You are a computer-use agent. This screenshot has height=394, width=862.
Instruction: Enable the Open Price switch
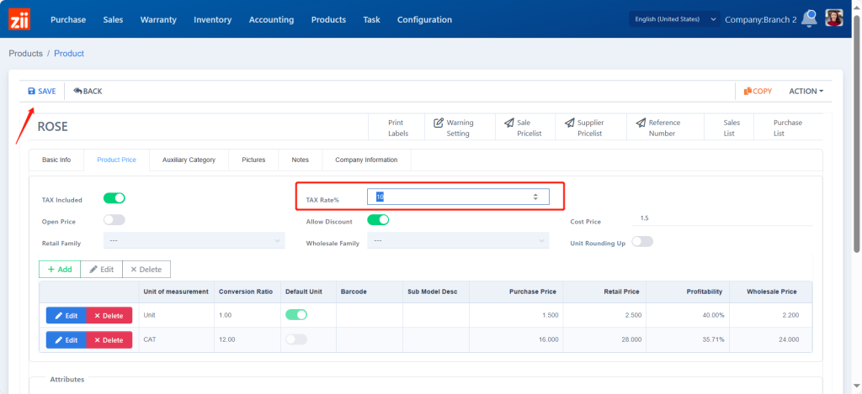coord(114,220)
